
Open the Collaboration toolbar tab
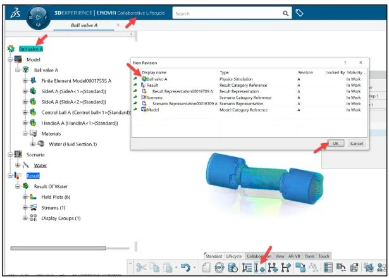click(x=258, y=256)
